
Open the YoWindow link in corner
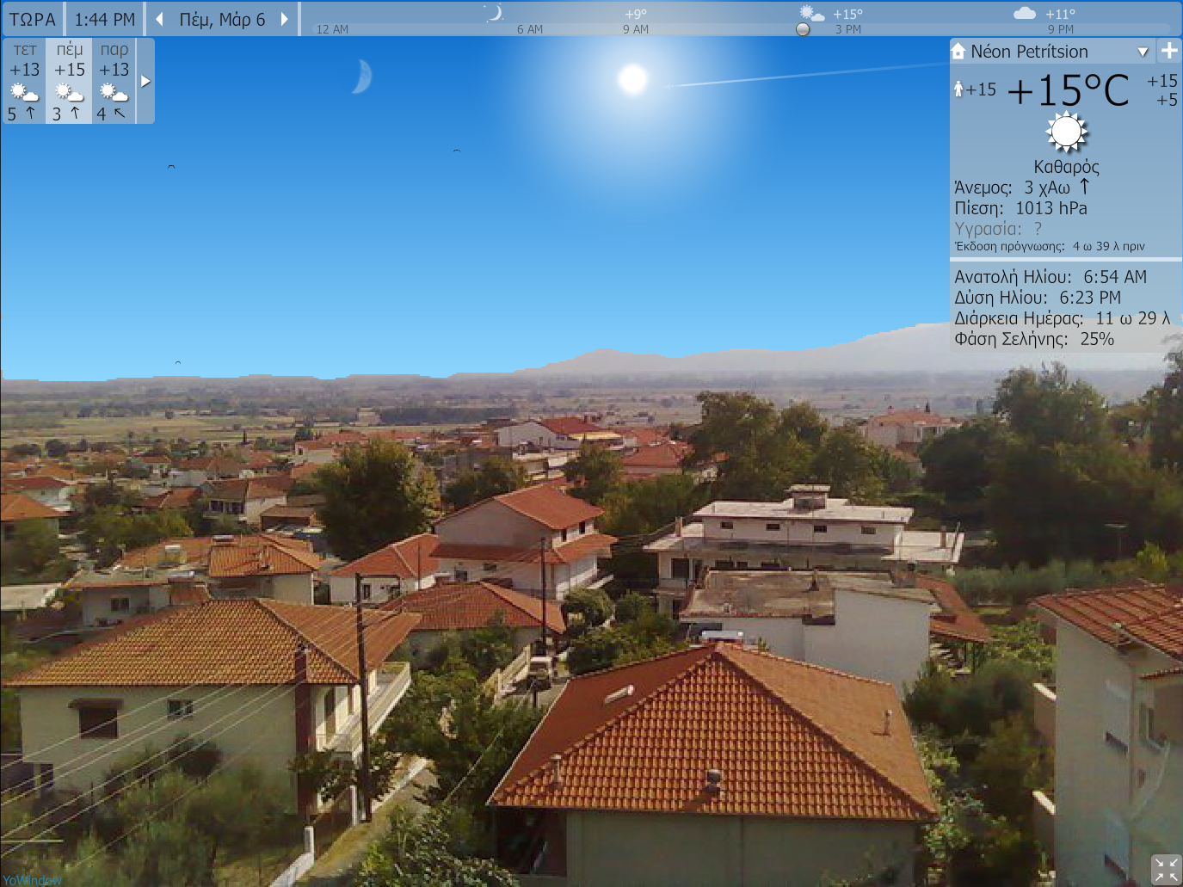point(32,880)
